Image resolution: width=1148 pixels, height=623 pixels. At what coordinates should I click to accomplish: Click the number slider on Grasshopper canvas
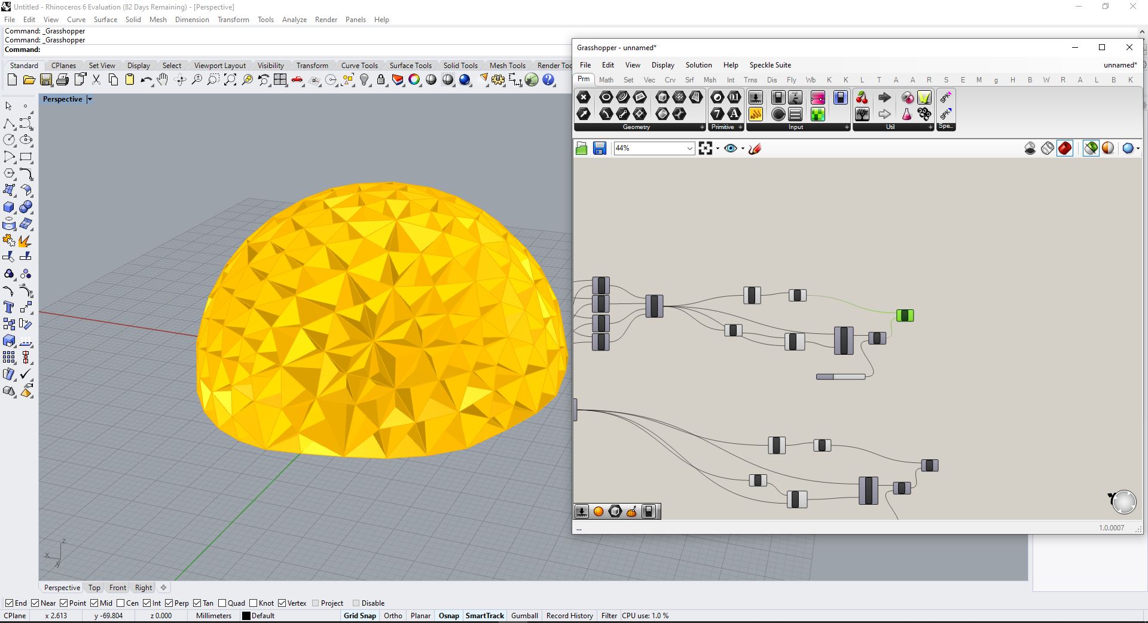click(x=841, y=377)
